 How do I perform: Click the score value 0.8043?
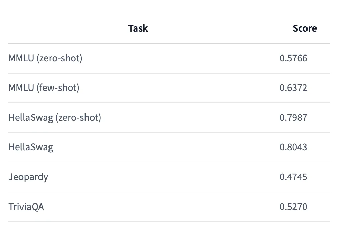pyautogui.click(x=293, y=147)
